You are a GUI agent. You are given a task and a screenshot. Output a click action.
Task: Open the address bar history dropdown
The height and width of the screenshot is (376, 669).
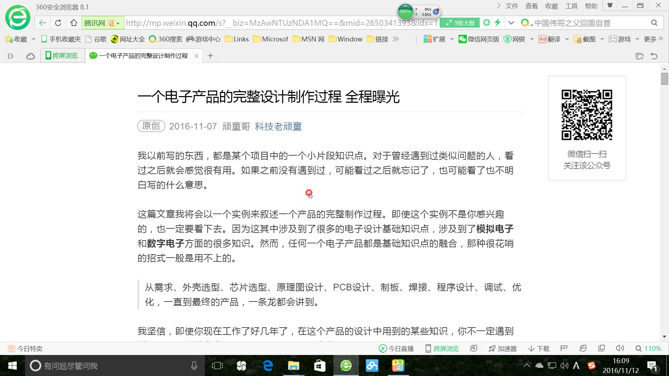coord(511,23)
